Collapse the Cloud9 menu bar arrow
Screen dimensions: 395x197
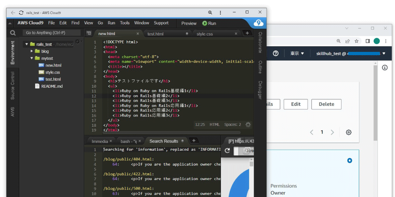[10, 23]
